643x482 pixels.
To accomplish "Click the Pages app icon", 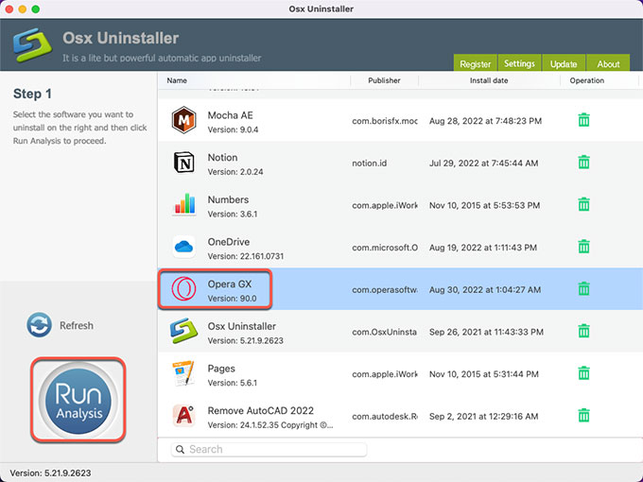I will point(183,373).
